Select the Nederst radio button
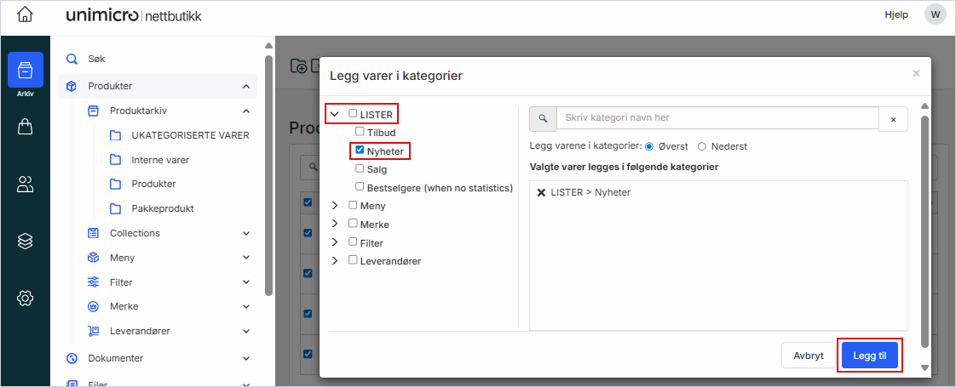 coord(702,146)
